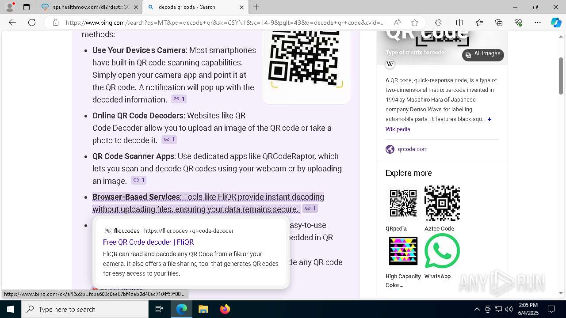This screenshot has height=318, width=566.
Task: Open network status tray icon
Action: tap(498, 309)
